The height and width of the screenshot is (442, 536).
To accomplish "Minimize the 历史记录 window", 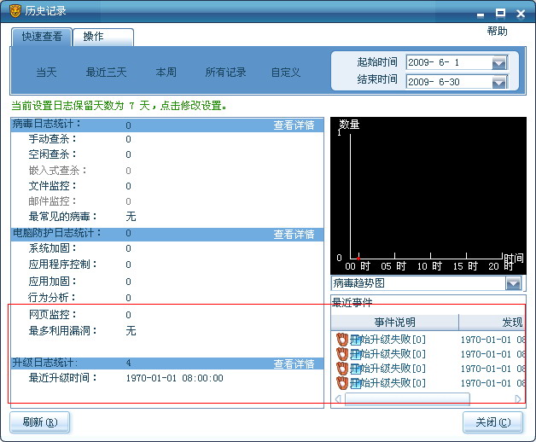I will coord(481,15).
